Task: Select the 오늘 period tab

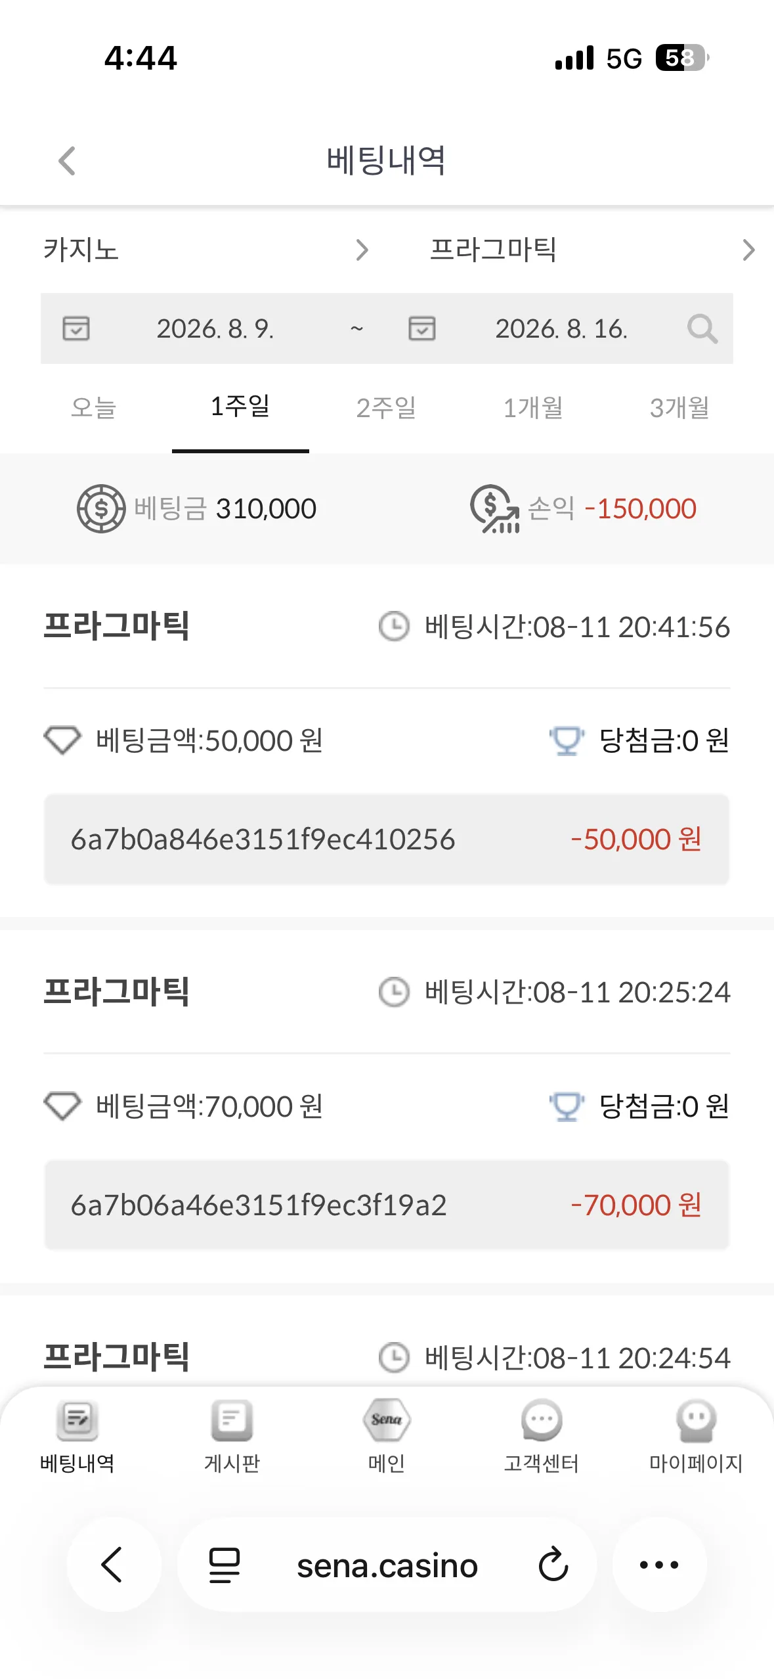Action: 93,408
